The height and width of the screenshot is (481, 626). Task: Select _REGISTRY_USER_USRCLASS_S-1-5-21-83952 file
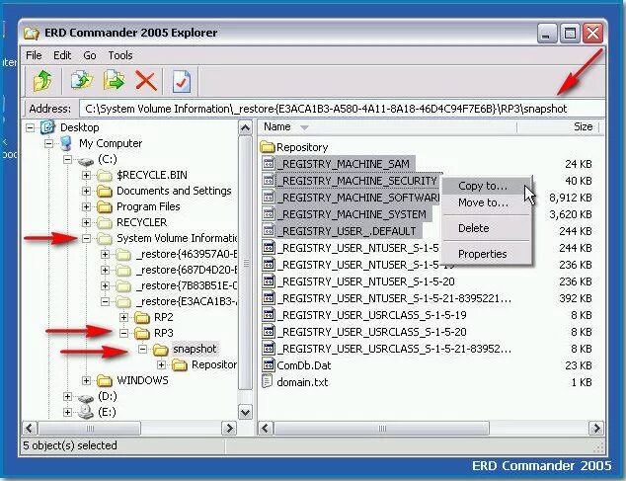(x=394, y=349)
